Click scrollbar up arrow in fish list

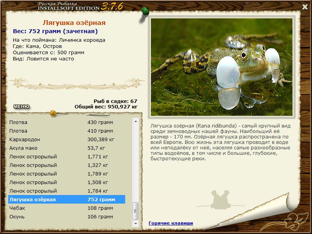pos(136,121)
